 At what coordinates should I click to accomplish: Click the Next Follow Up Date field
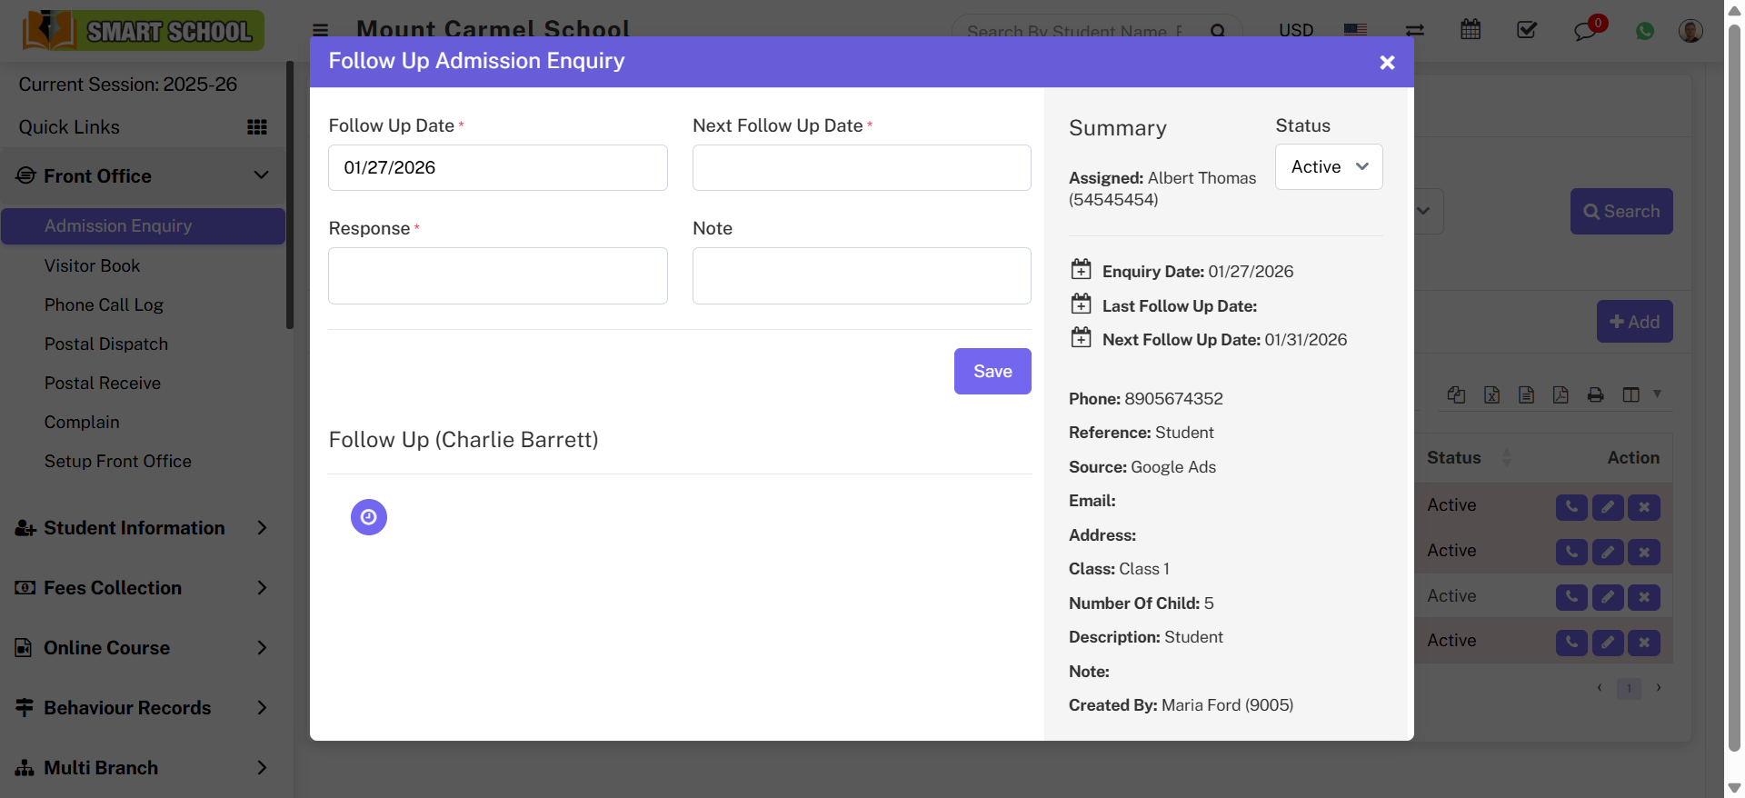[x=861, y=168]
